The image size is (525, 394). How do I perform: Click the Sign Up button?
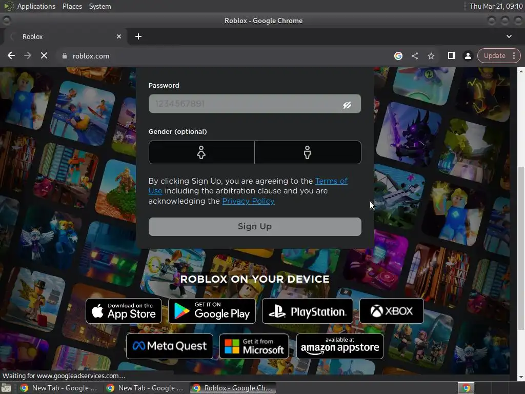point(255,227)
